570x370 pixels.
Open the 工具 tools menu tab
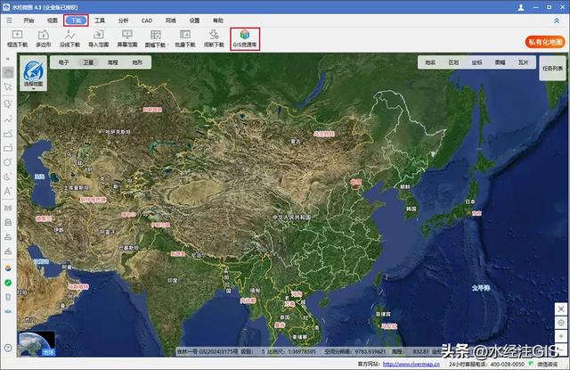click(100, 19)
